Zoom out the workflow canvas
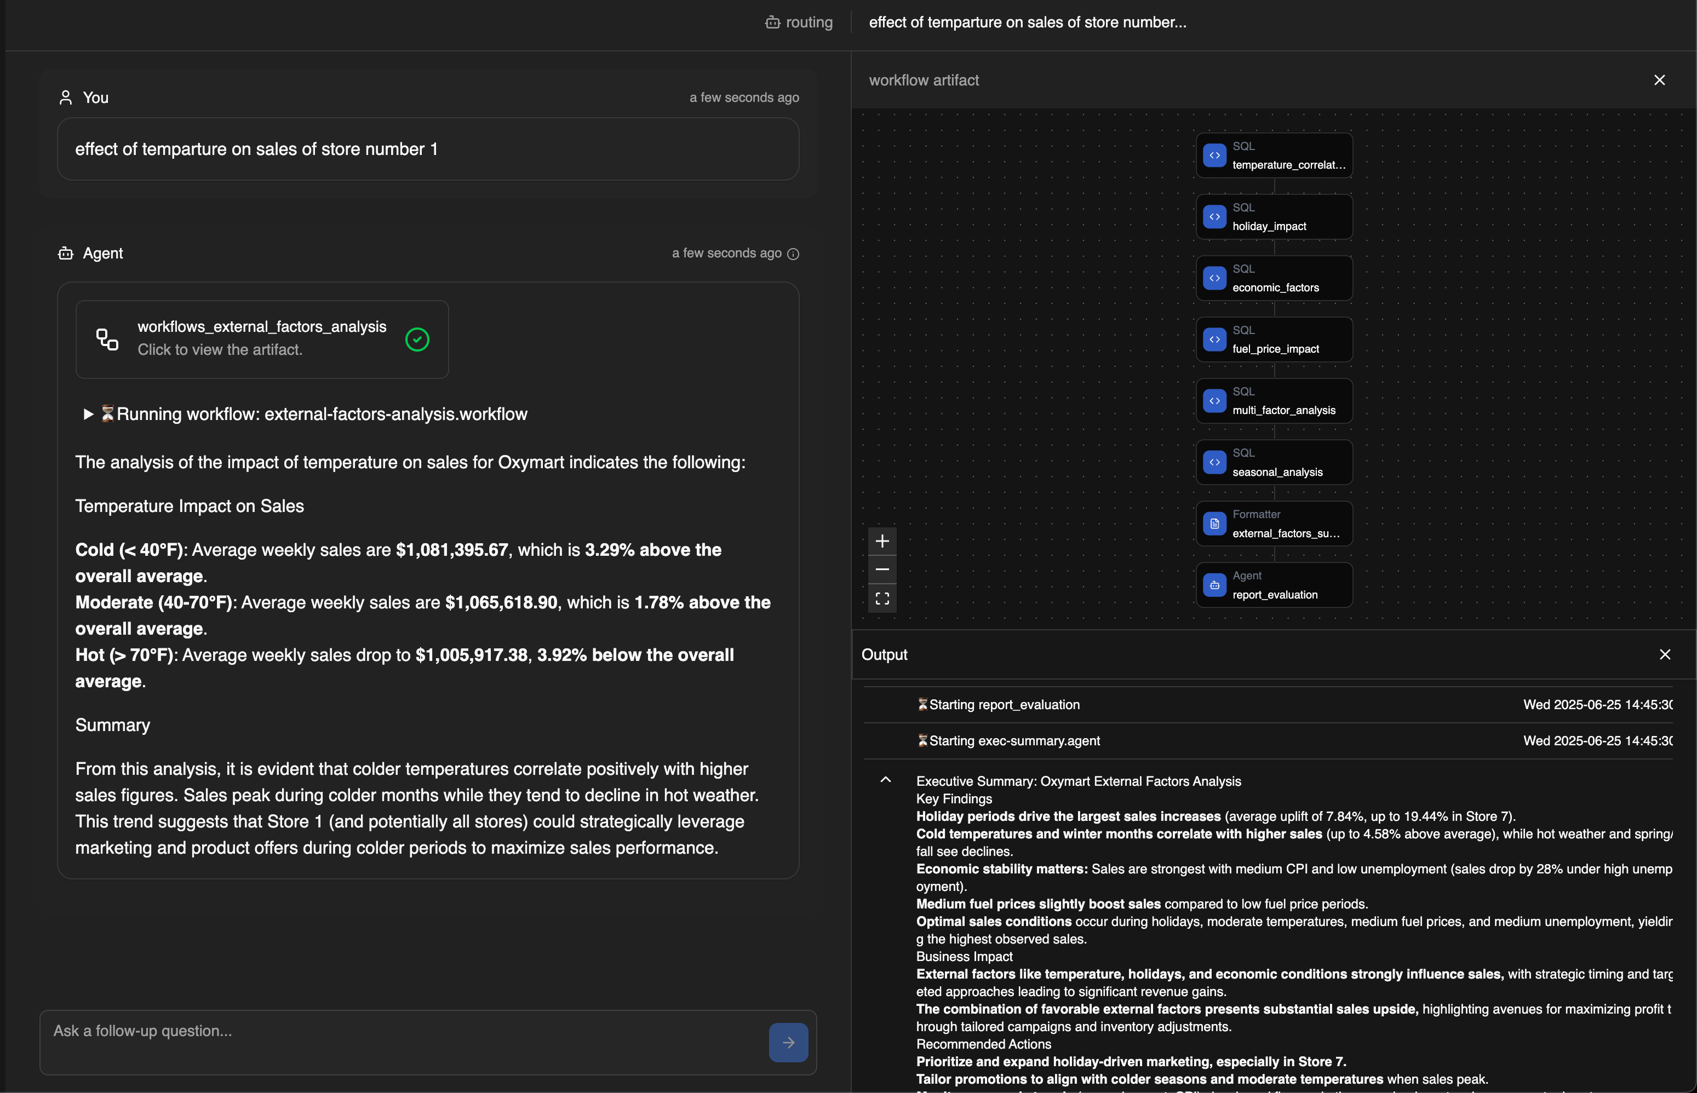This screenshot has width=1697, height=1093. (882, 570)
